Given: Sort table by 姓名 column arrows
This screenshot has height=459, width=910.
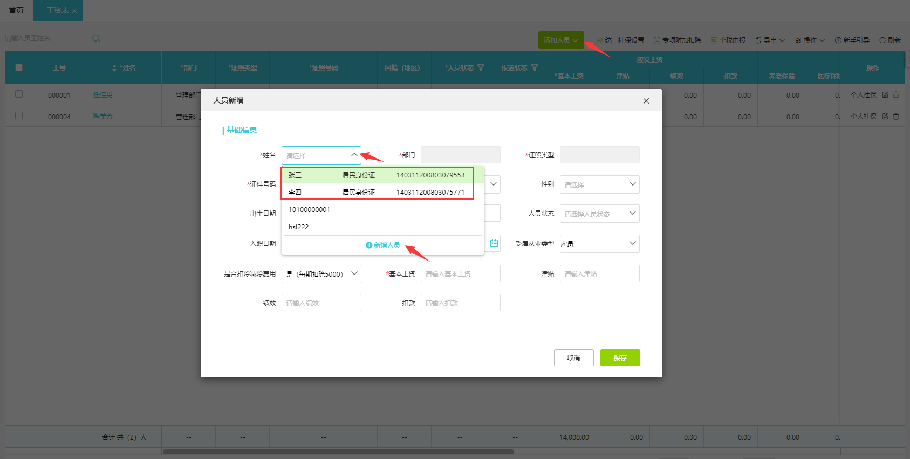Looking at the screenshot, I should point(114,68).
